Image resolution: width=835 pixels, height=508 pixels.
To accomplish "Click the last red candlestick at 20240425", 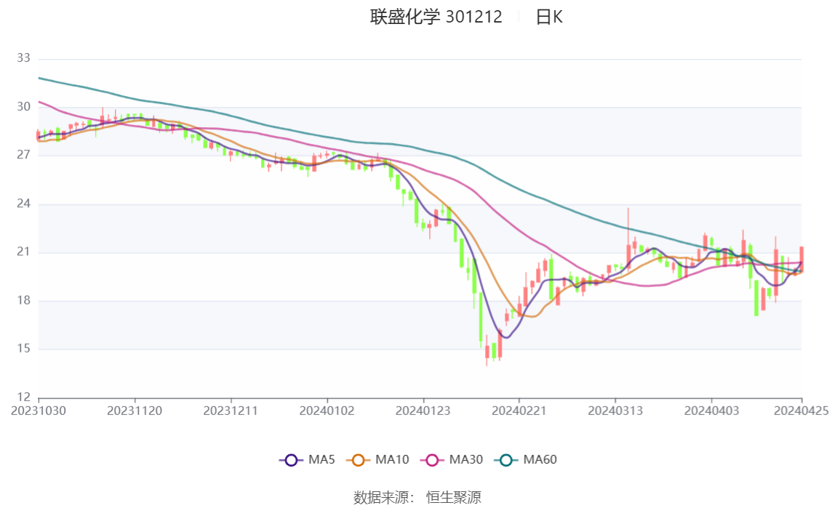I will (x=802, y=259).
